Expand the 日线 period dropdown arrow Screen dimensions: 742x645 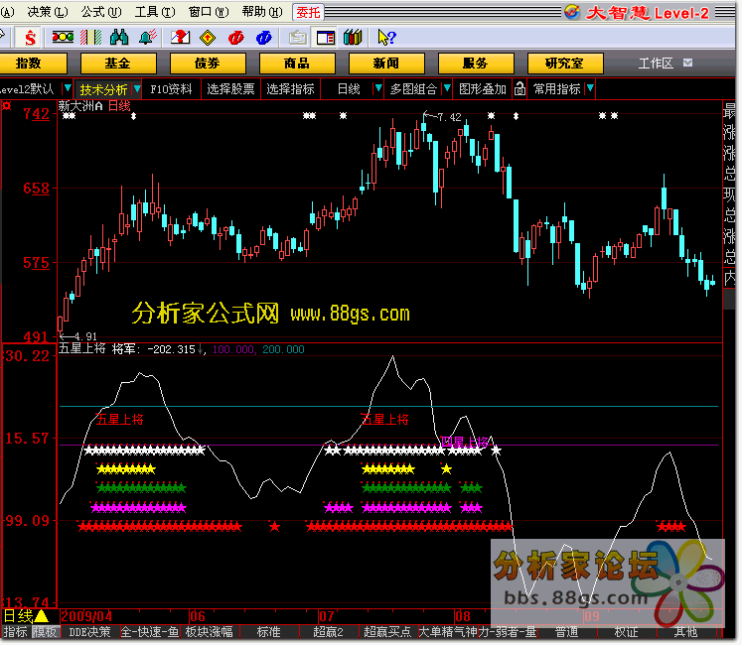(x=378, y=88)
